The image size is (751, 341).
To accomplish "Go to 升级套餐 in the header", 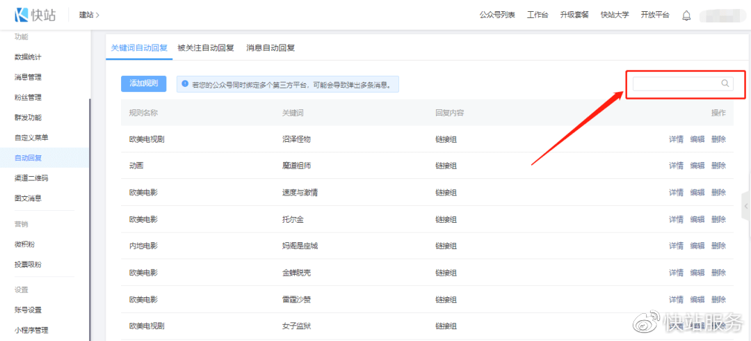I will click(x=574, y=15).
